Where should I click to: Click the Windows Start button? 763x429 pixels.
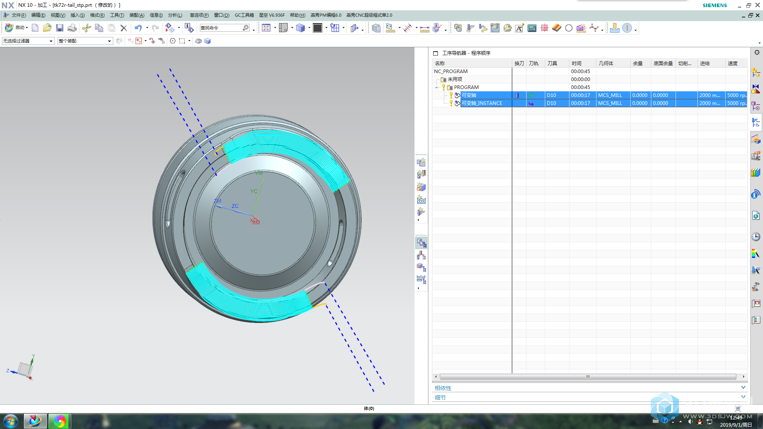(11, 421)
